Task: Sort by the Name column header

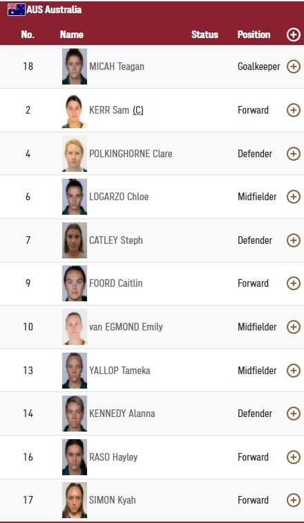Action: [x=72, y=35]
